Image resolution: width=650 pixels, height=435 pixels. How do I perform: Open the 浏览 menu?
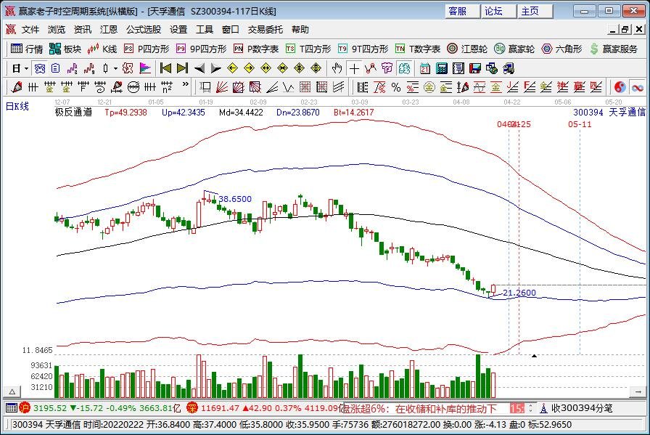point(57,30)
